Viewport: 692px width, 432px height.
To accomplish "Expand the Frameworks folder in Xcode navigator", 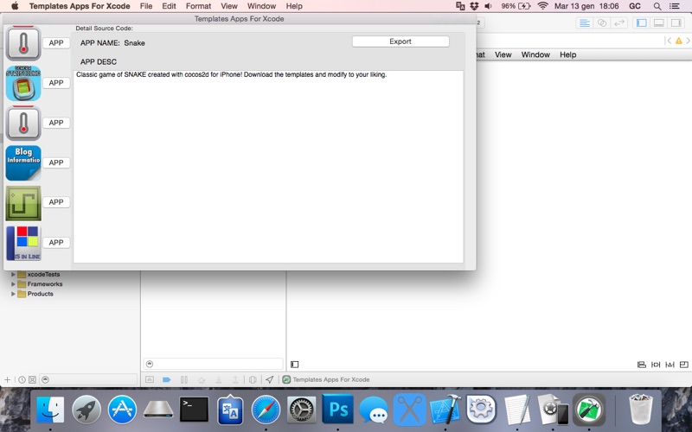I will click(x=13, y=284).
